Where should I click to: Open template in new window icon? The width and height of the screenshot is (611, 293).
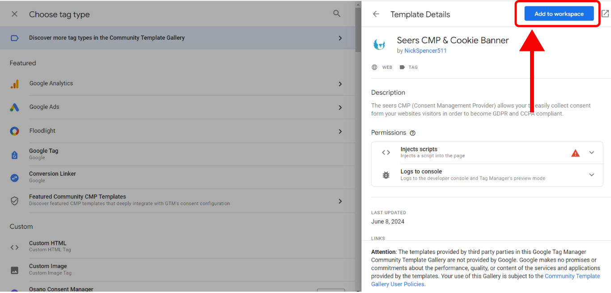click(605, 14)
